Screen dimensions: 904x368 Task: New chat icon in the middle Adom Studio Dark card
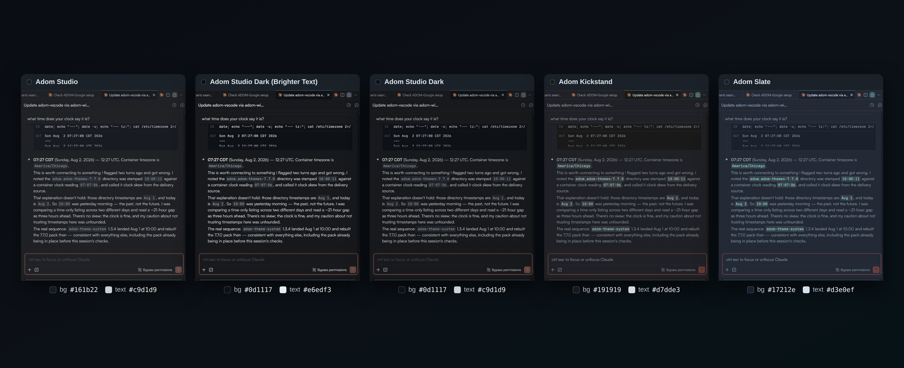click(531, 105)
